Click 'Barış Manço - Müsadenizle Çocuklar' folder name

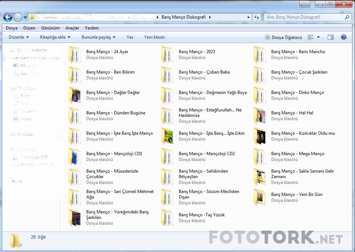coord(112,174)
